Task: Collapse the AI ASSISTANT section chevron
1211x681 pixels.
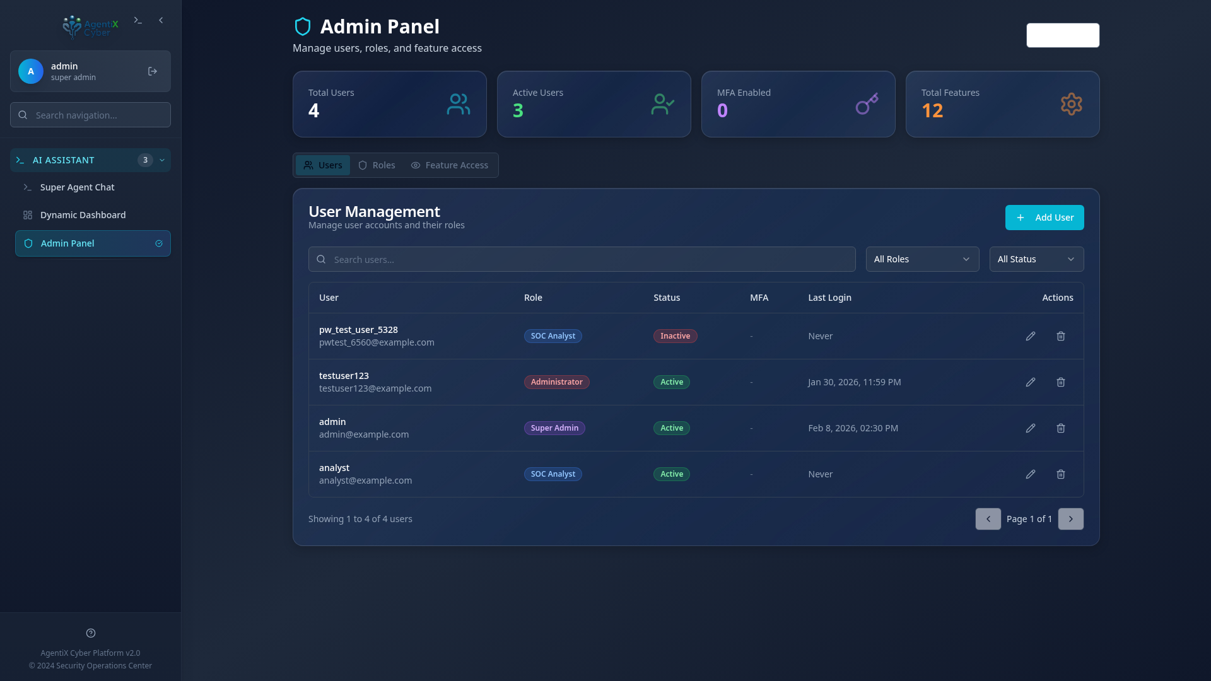Action: (163, 160)
